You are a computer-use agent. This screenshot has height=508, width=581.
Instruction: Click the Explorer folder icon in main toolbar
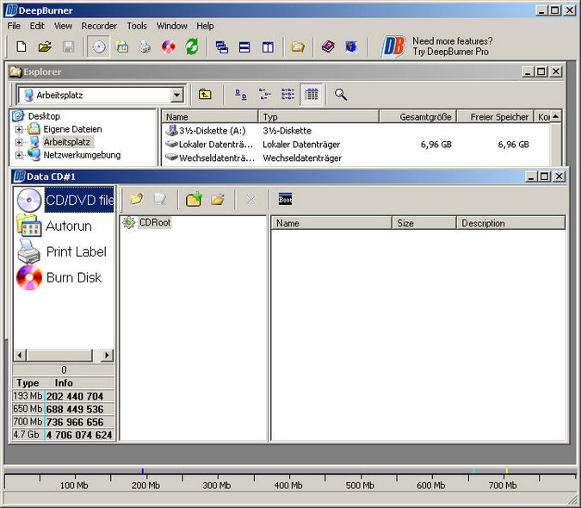point(298,46)
